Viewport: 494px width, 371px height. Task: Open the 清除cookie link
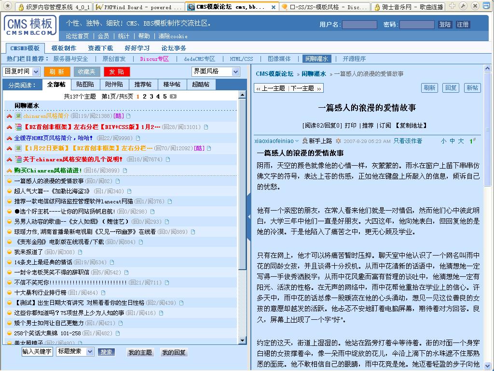click(173, 36)
